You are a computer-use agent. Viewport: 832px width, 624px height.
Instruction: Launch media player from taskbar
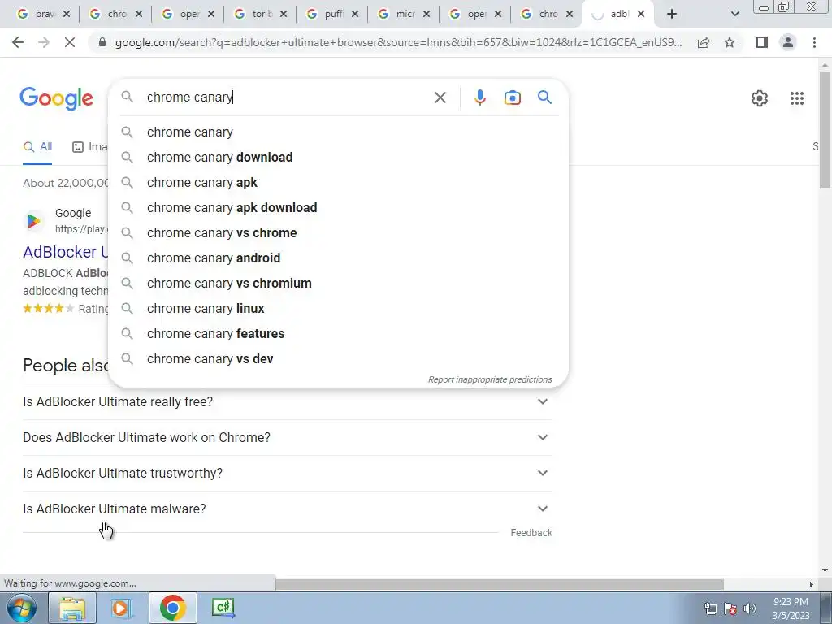click(122, 608)
